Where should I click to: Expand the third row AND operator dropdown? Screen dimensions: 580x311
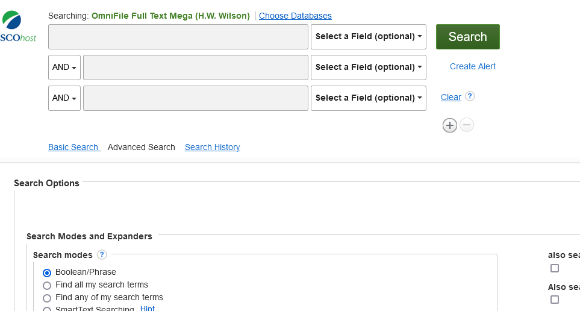click(64, 98)
